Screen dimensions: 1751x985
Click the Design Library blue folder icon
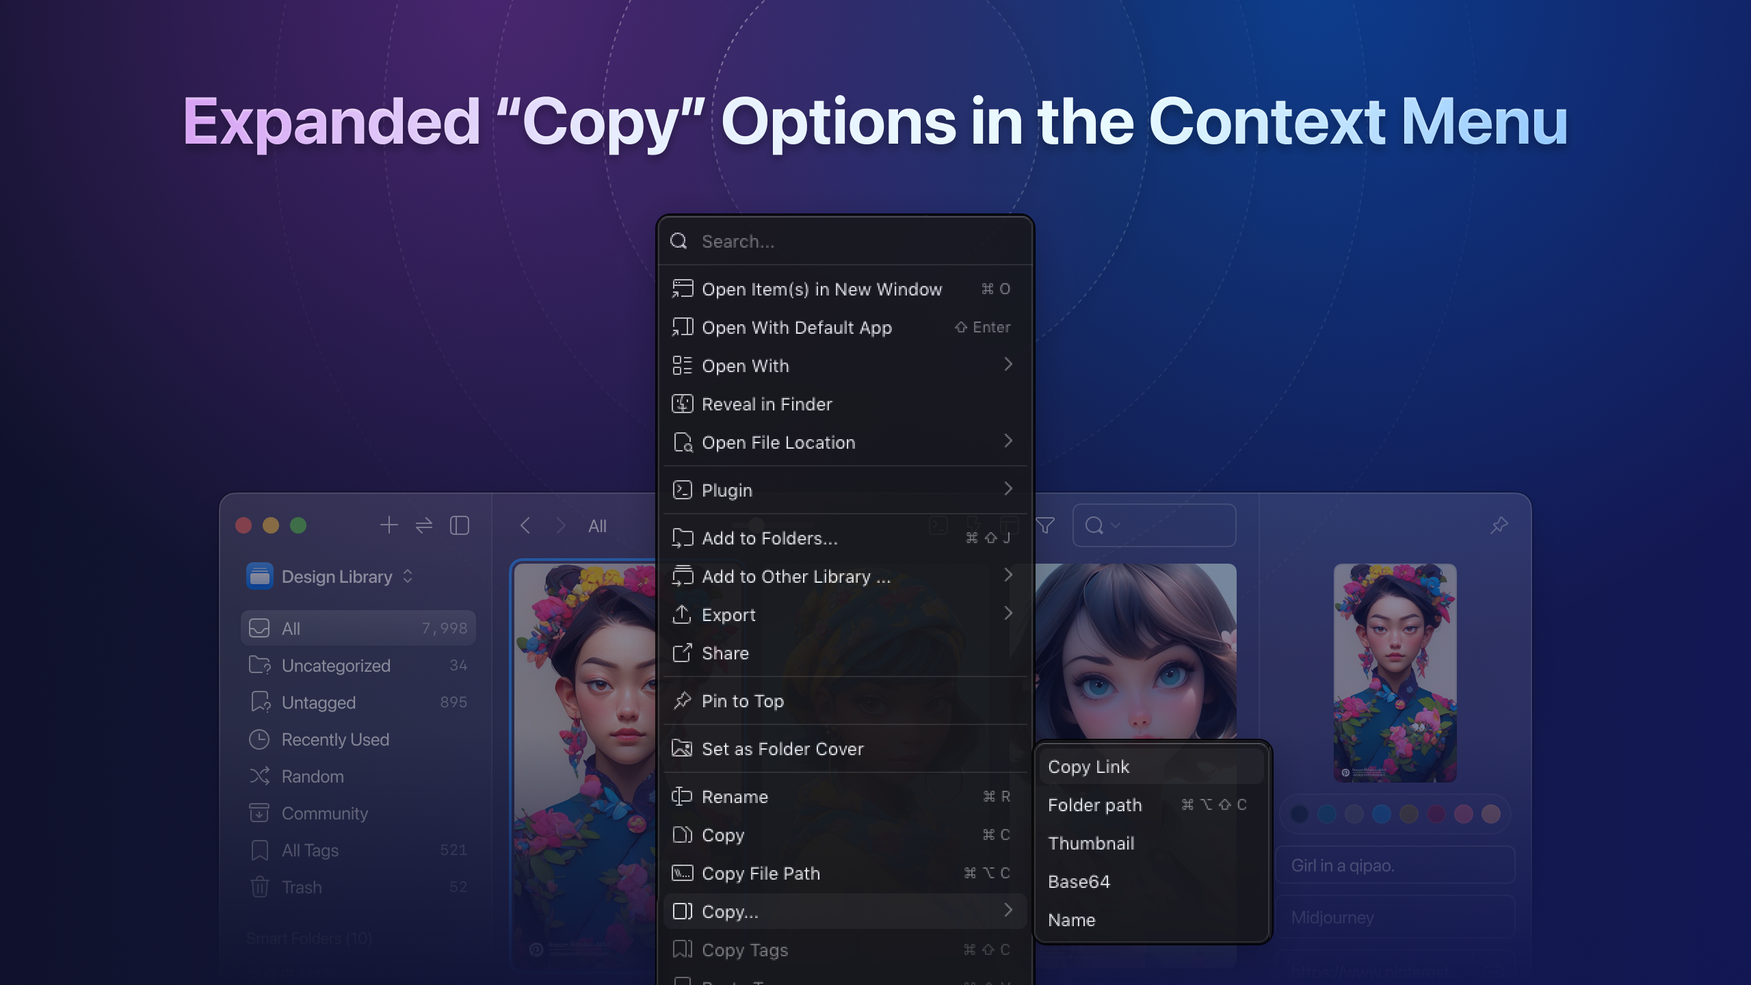click(260, 576)
